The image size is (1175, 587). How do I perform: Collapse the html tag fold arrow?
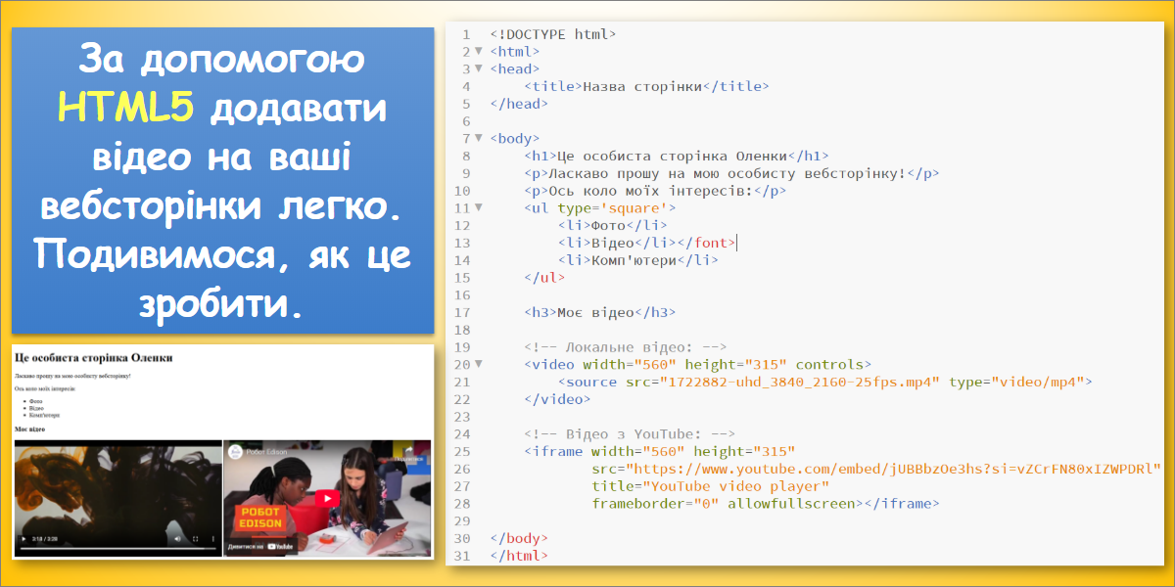pos(479,51)
